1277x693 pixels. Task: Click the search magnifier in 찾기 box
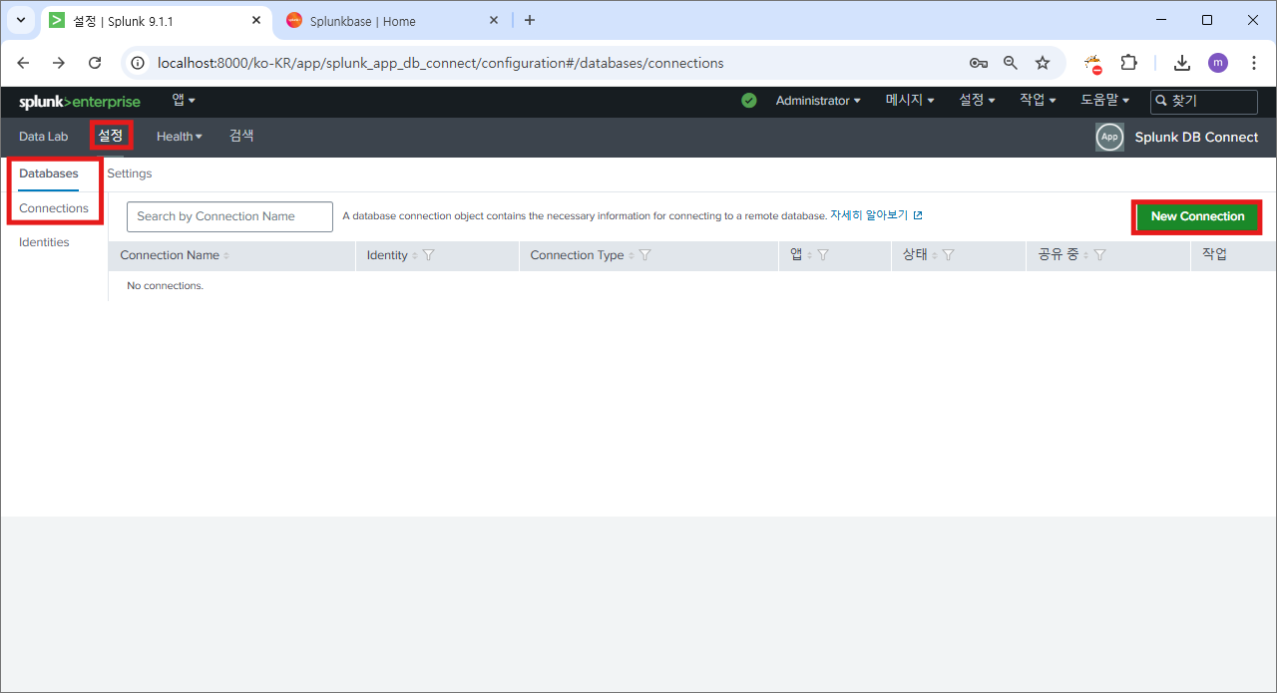click(x=1161, y=101)
